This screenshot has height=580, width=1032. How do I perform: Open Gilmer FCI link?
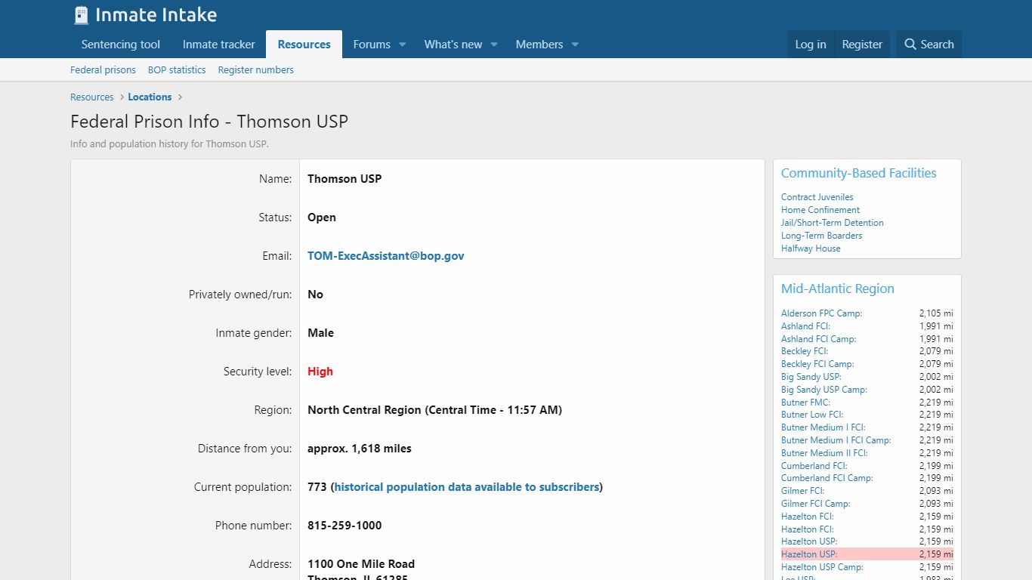tap(802, 491)
